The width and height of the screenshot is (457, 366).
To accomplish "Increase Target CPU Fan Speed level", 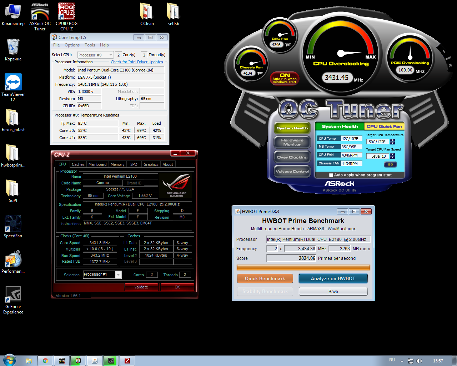I will pos(393,154).
